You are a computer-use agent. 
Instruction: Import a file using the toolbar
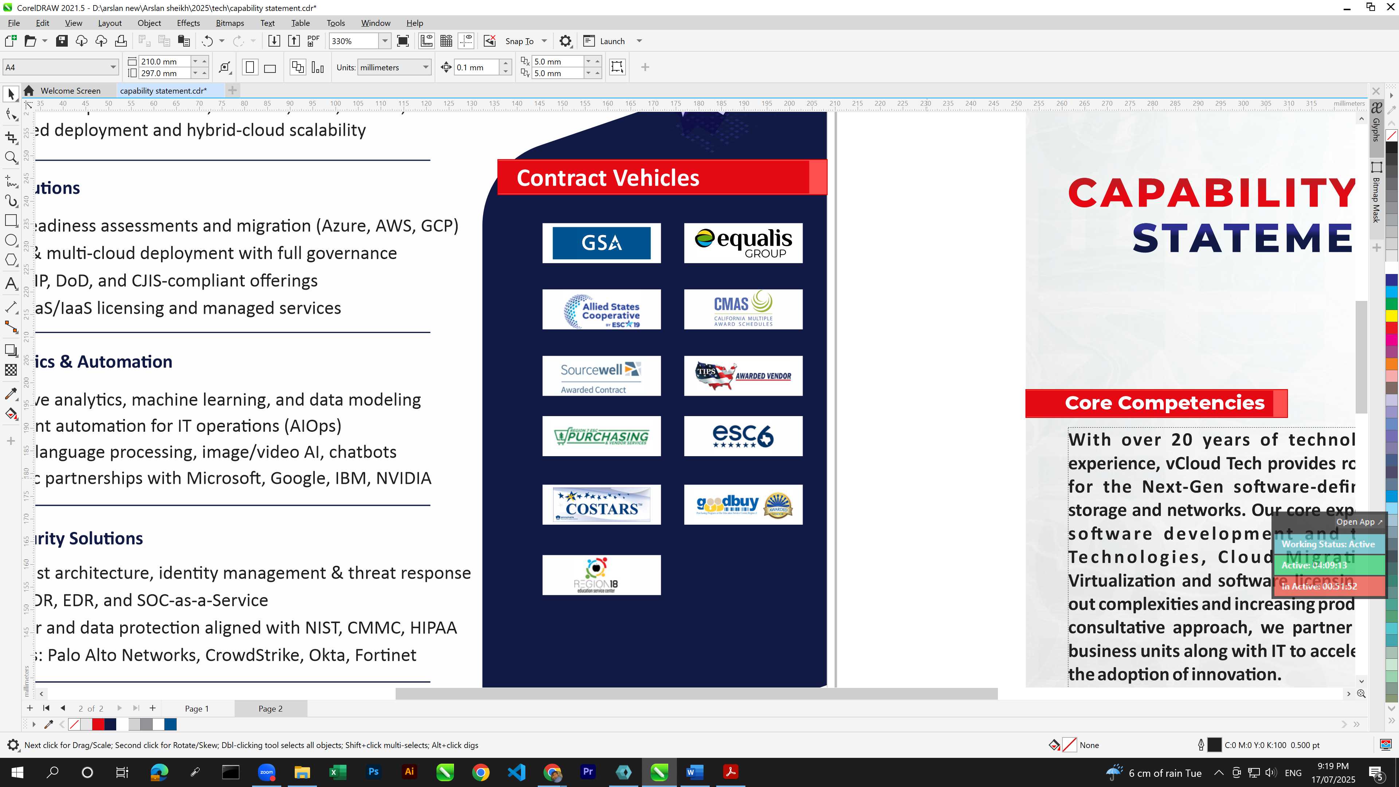click(x=274, y=41)
